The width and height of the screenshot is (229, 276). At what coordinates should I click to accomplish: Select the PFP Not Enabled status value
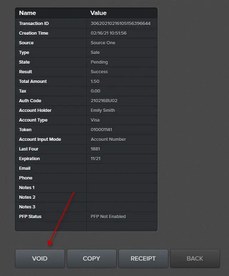108,217
